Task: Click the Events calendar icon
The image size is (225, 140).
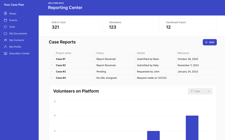Action: coord(5,20)
